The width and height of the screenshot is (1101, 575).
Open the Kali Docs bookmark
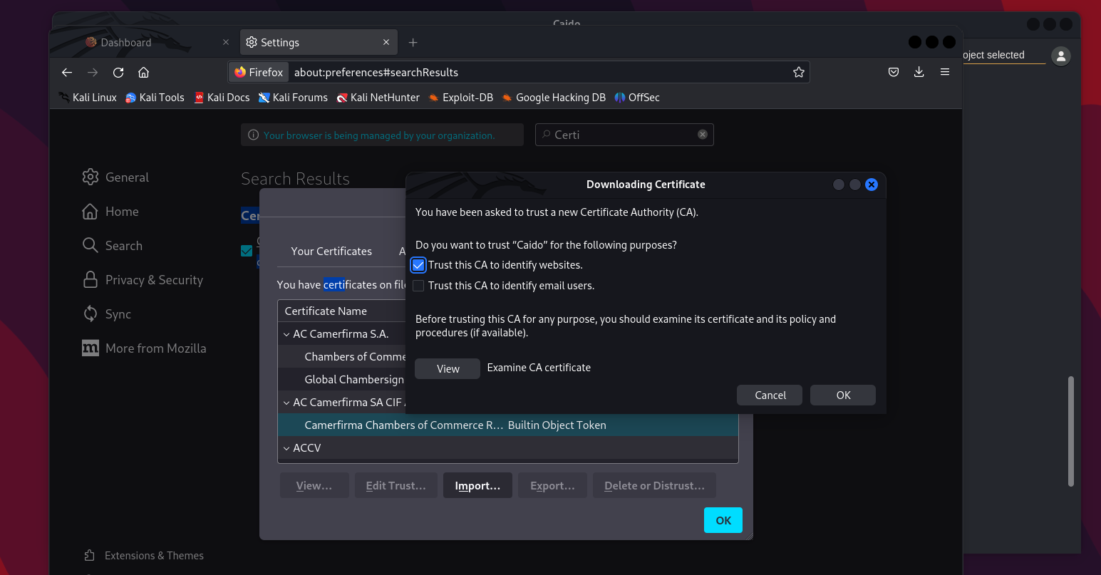point(222,98)
